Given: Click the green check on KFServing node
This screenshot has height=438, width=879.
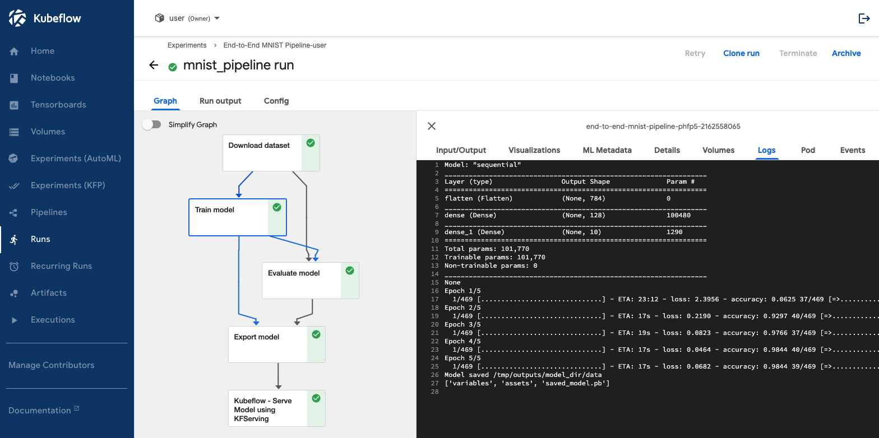Looking at the screenshot, I should point(316,398).
